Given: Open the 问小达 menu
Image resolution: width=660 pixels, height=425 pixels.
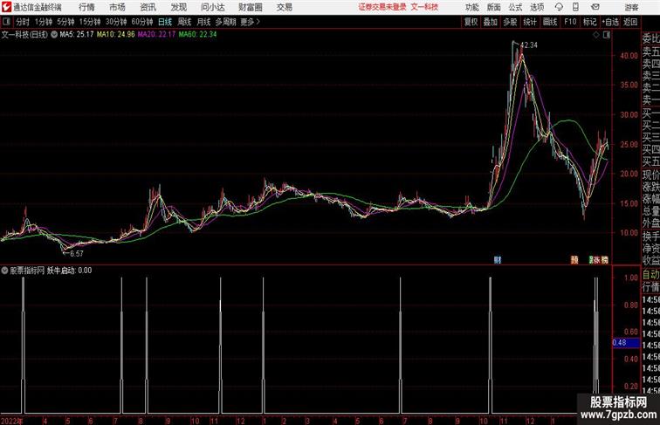Looking at the screenshot, I should click(x=212, y=7).
